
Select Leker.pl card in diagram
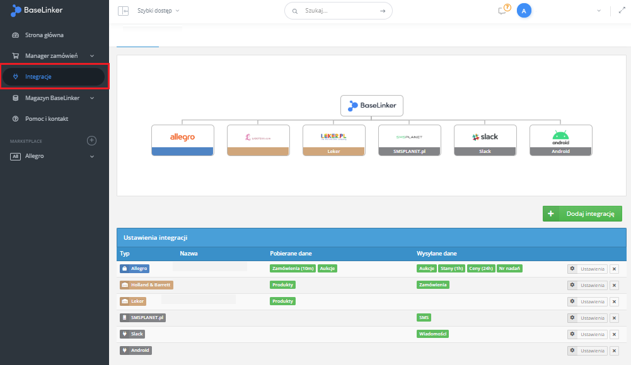(334, 140)
